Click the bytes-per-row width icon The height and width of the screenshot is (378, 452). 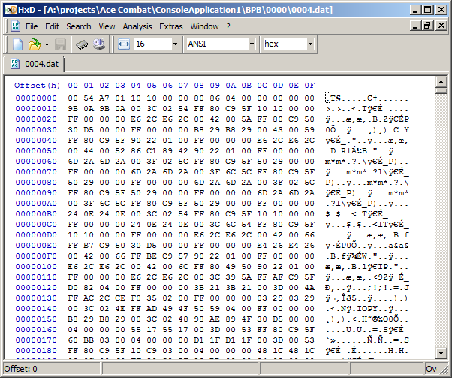(x=124, y=44)
